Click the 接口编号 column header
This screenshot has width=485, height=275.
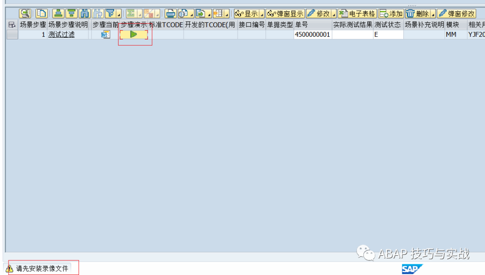[x=252, y=25]
